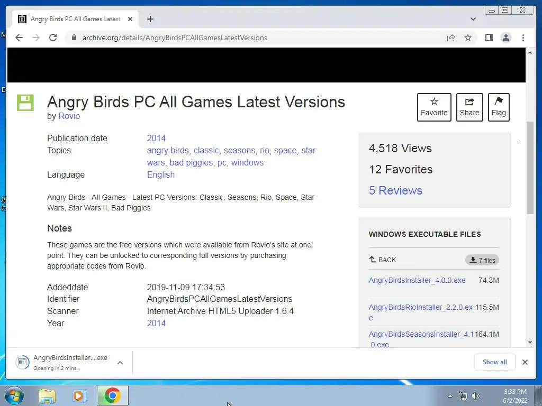Open the 'classic' topic link
542x406 pixels.
[206, 151]
